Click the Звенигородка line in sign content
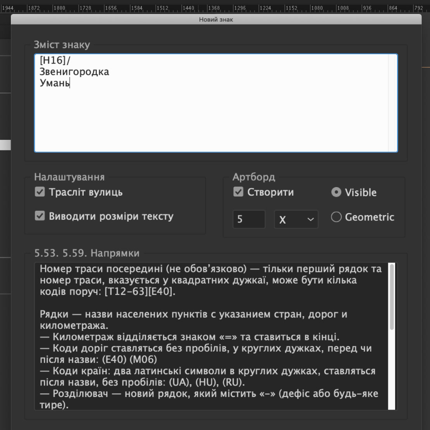Viewport: 430px width, 430px height. click(74, 72)
